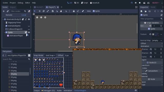The height and width of the screenshot is (92, 164).
Task: Stop the running scene
Action: point(140,3)
